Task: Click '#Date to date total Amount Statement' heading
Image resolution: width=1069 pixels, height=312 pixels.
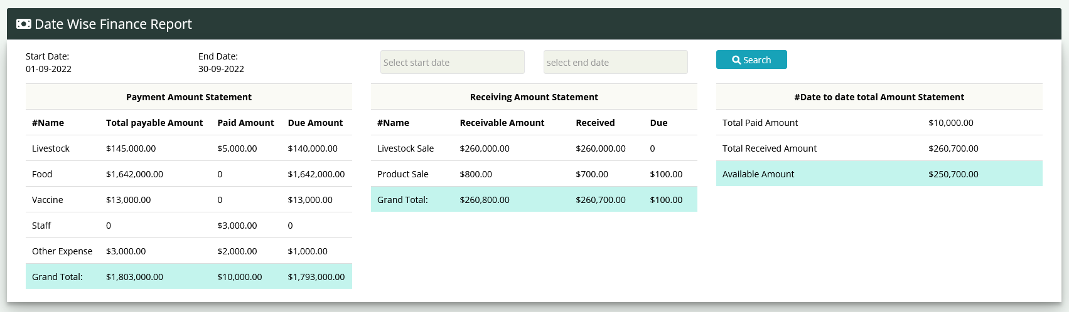Action: (x=879, y=97)
